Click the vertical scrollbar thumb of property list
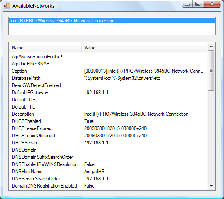The width and height of the screenshot is (224, 199). click(211, 71)
